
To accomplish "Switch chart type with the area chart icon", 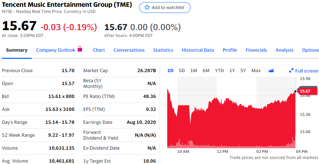I will (271, 71).
